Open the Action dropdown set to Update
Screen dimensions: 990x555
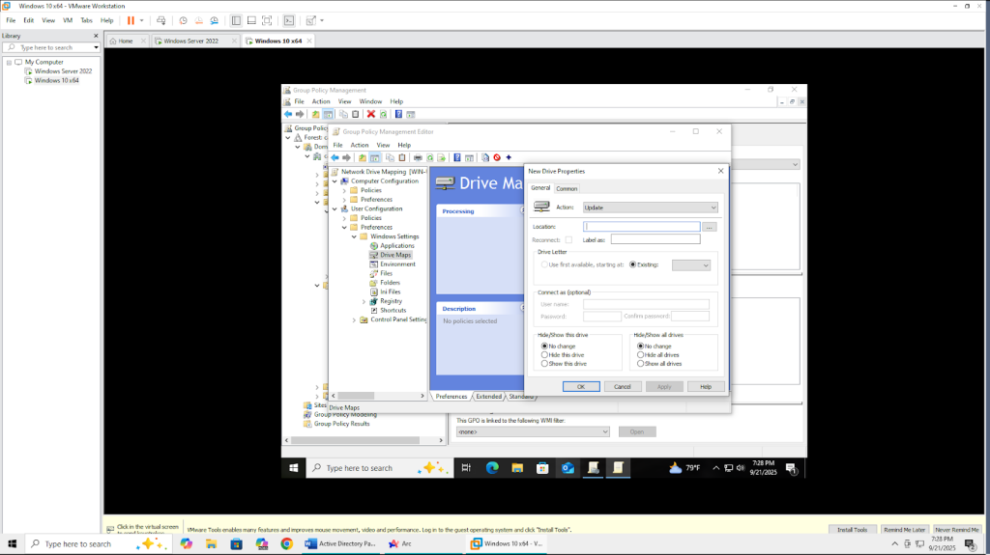pyautogui.click(x=650, y=208)
